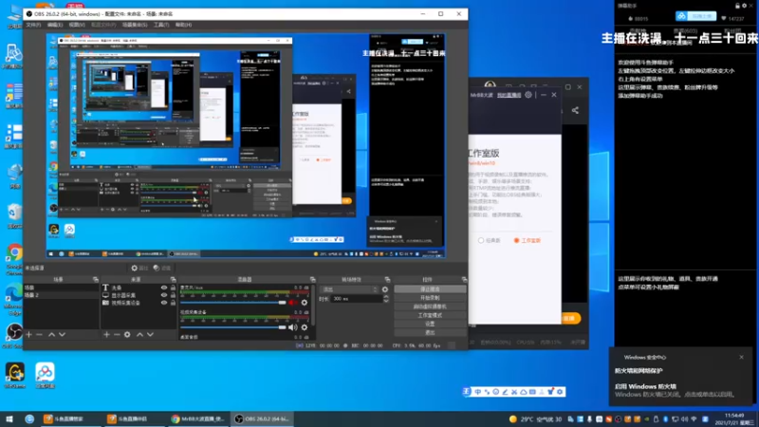Select the 工作室版 radio button
Image resolution: width=759 pixels, height=427 pixels.
pyautogui.click(x=516, y=241)
